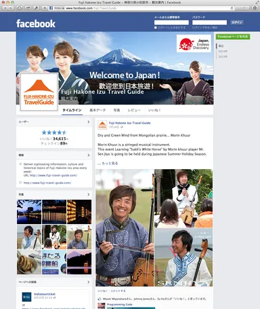Open blue Japanese poster photo thumbnail
The image size is (260, 309).
(54, 262)
